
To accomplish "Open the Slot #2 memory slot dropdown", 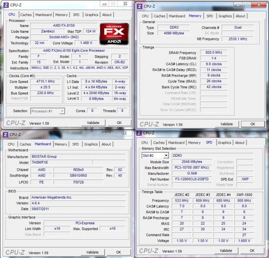I will (x=166, y=155).
